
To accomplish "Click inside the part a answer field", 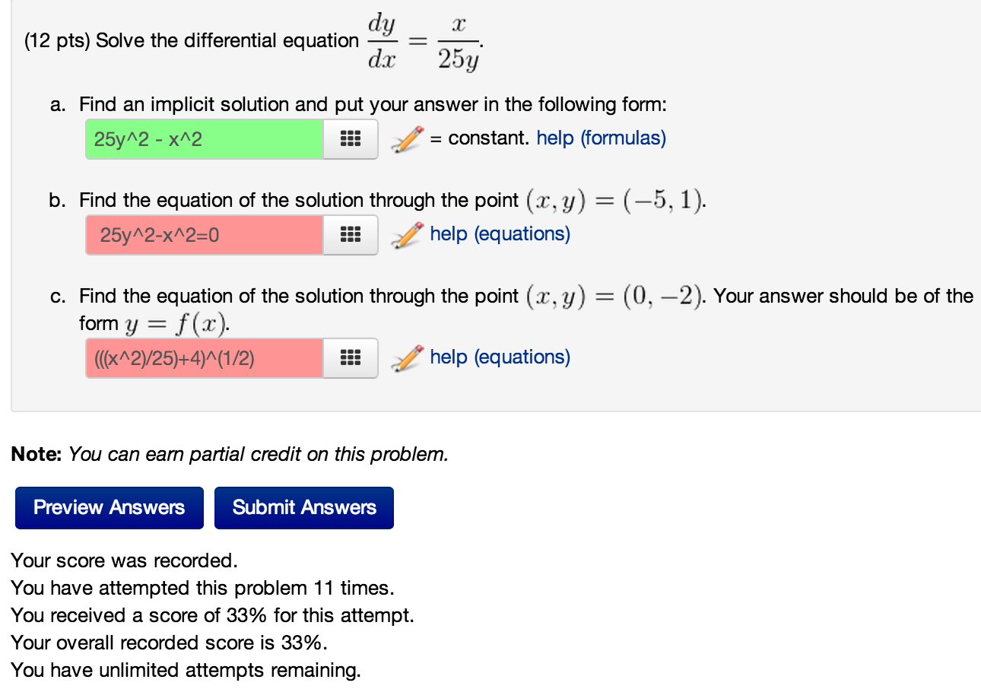I will tap(203, 139).
